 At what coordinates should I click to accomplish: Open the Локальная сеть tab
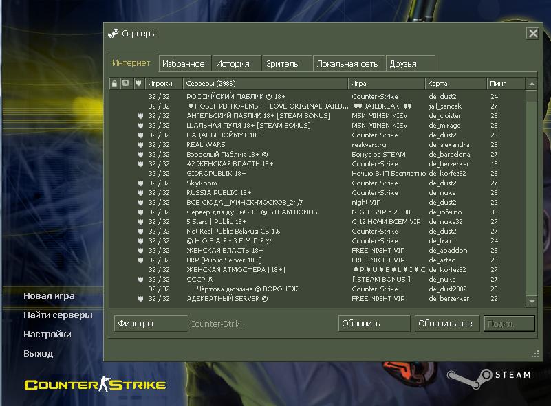[348, 63]
